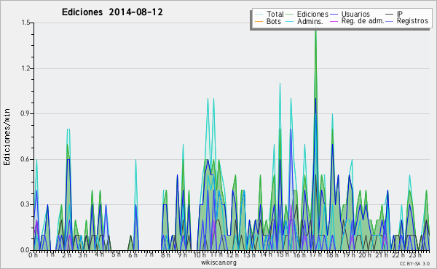The height and width of the screenshot is (269, 437).
Task: Click the 17 h axis tick label
Action: (x=316, y=254)
